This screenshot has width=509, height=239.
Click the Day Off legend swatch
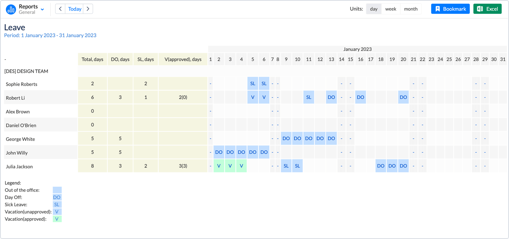(57, 197)
